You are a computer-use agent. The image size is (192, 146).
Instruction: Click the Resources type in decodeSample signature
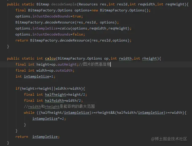88,4
